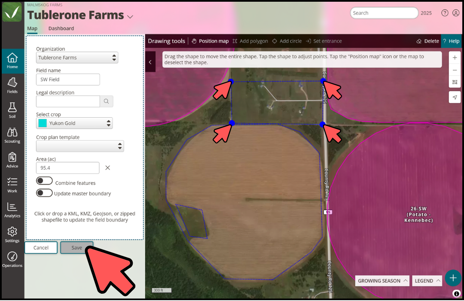Image resolution: width=464 pixels, height=301 pixels.
Task: Collapse the map side panel arrow
Action: (x=150, y=62)
